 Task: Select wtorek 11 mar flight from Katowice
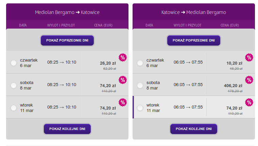(x=140, y=108)
